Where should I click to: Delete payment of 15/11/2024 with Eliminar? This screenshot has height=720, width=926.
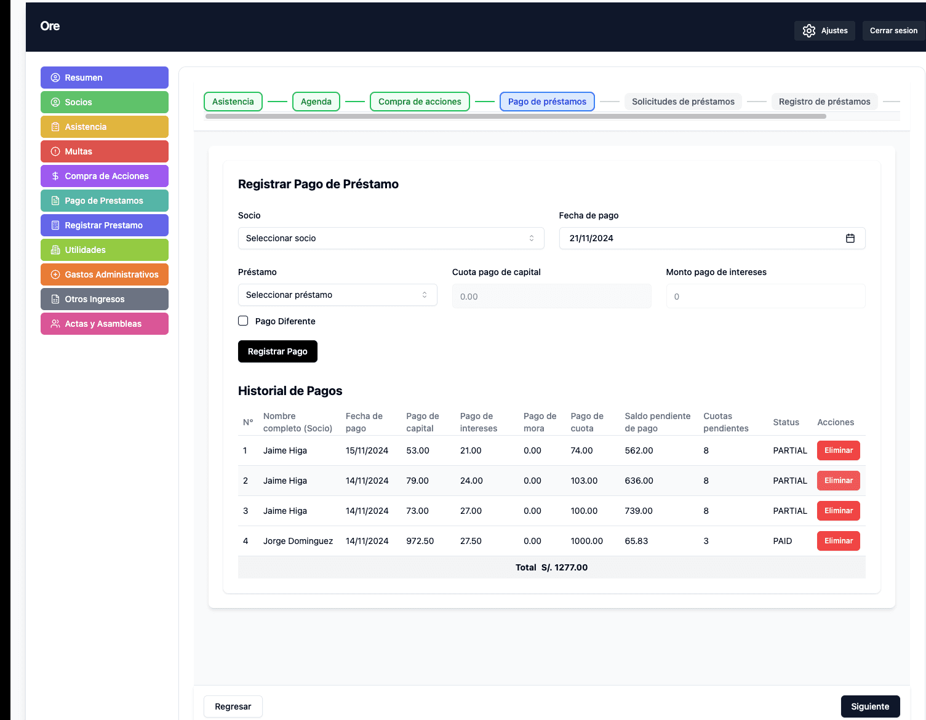(839, 450)
